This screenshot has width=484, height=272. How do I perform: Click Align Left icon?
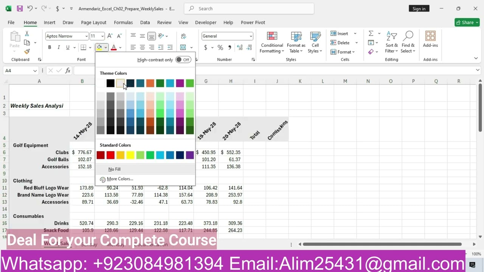click(133, 47)
